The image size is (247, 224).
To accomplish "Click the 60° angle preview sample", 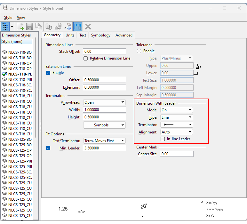I will pyautogui.click(x=144, y=206).
